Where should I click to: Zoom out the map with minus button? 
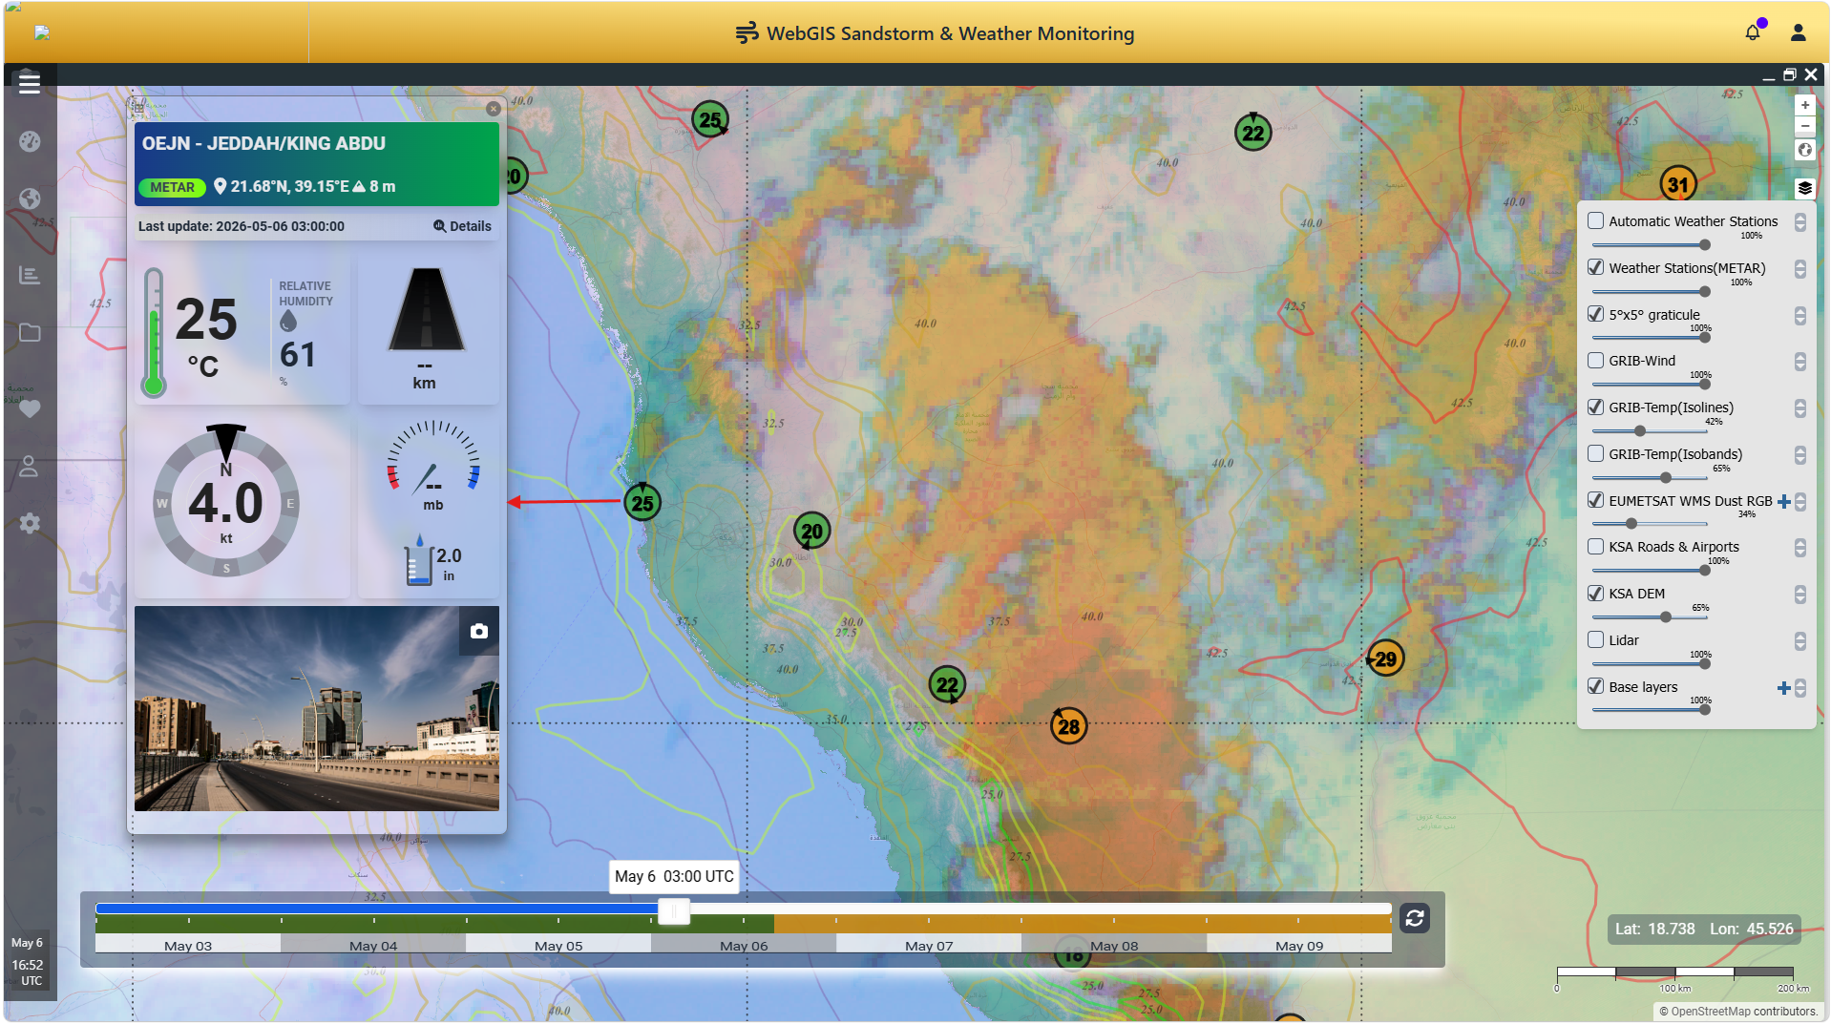(x=1804, y=126)
